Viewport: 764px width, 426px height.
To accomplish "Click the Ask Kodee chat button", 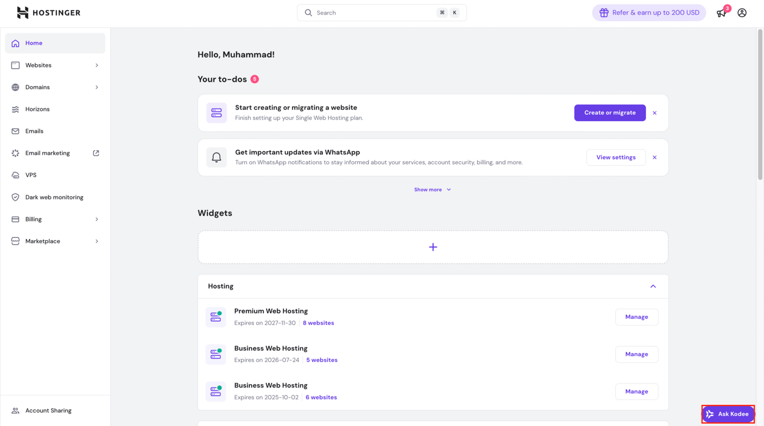I will [728, 414].
